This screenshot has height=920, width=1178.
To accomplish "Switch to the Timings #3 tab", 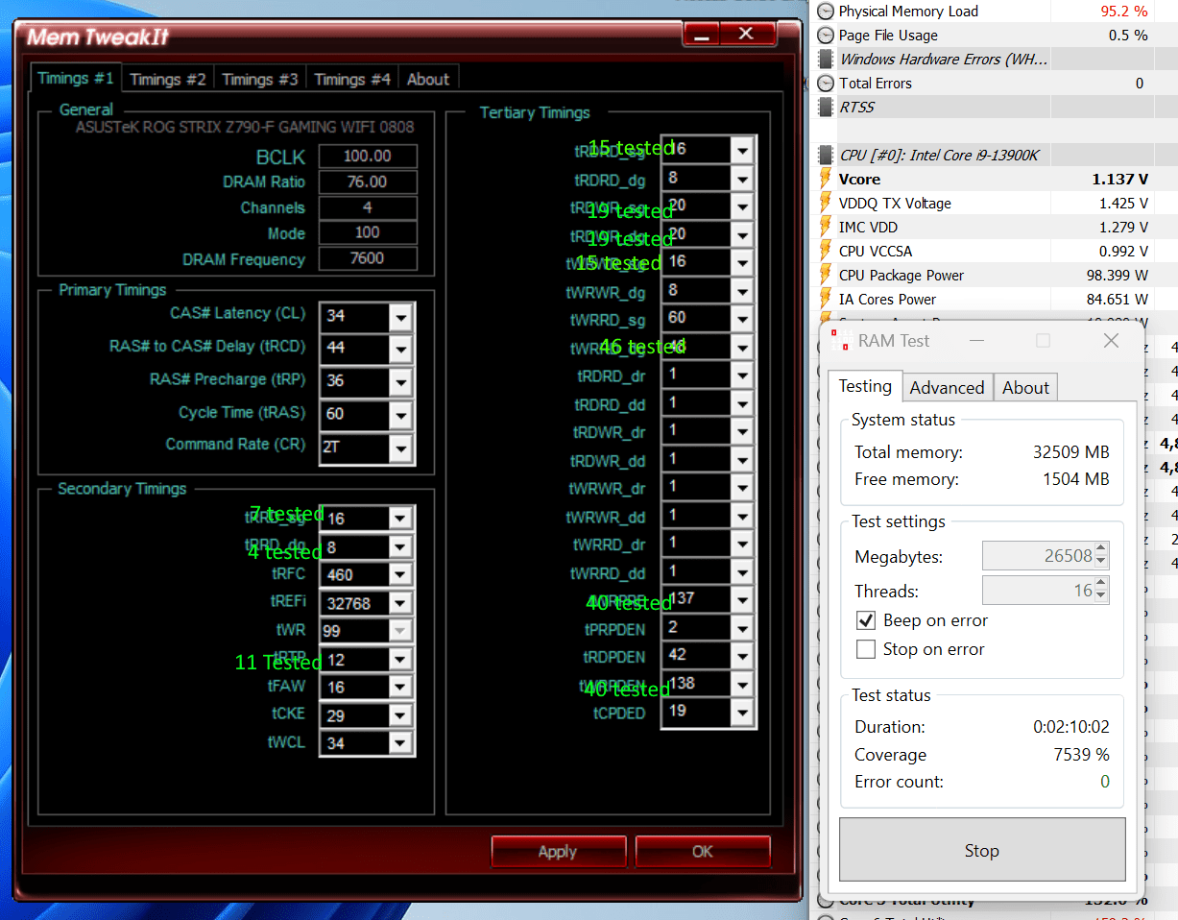I will (x=260, y=80).
